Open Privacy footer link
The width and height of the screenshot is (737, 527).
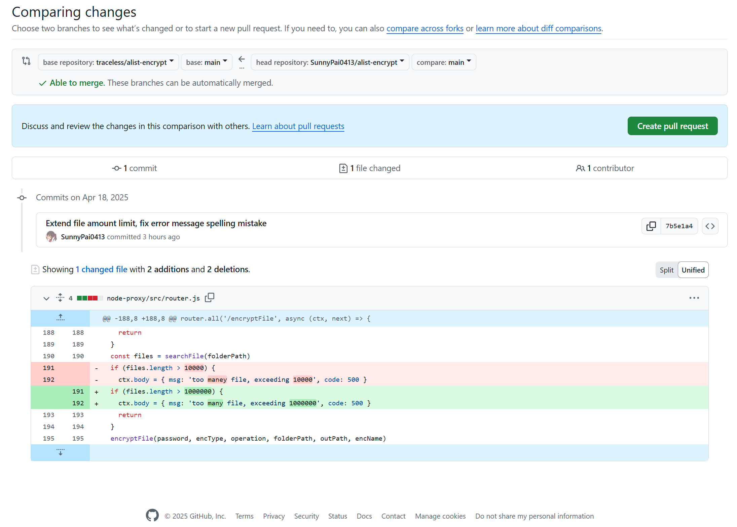274,516
